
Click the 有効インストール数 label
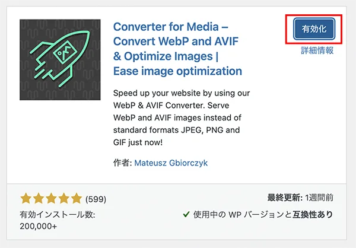tap(58, 214)
